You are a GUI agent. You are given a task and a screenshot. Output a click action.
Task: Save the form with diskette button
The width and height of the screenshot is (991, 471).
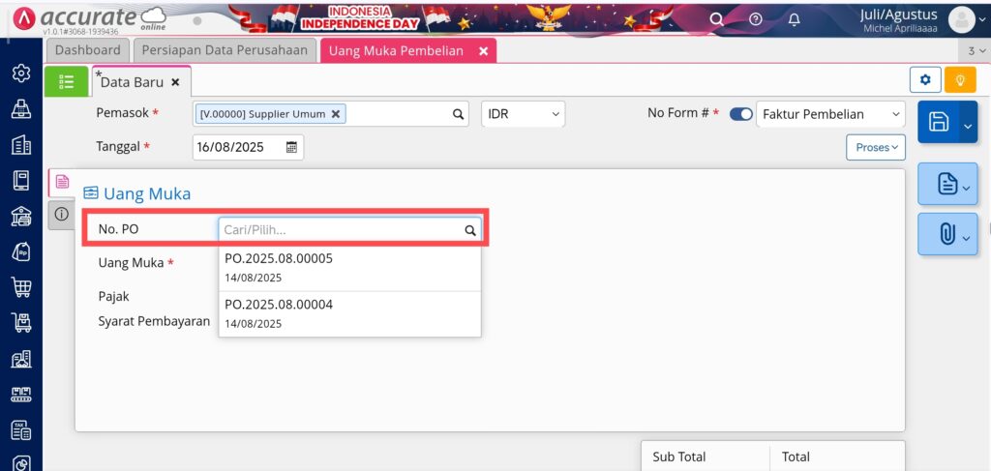939,122
